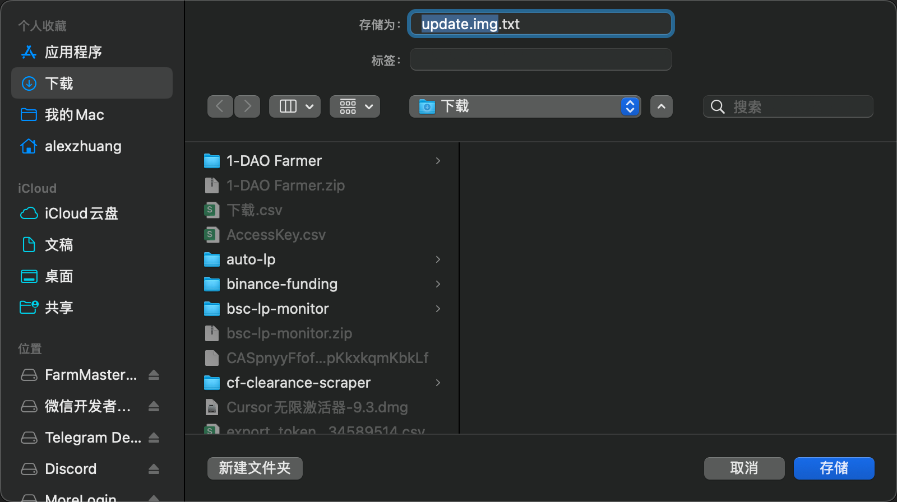Open the column view options dropdown
The width and height of the screenshot is (897, 502).
point(295,106)
